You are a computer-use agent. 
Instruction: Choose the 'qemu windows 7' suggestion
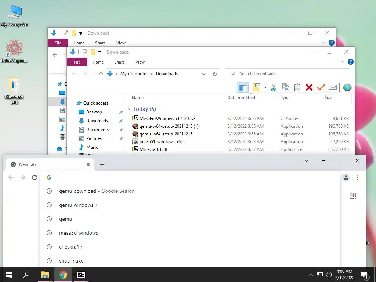[x=191, y=205]
